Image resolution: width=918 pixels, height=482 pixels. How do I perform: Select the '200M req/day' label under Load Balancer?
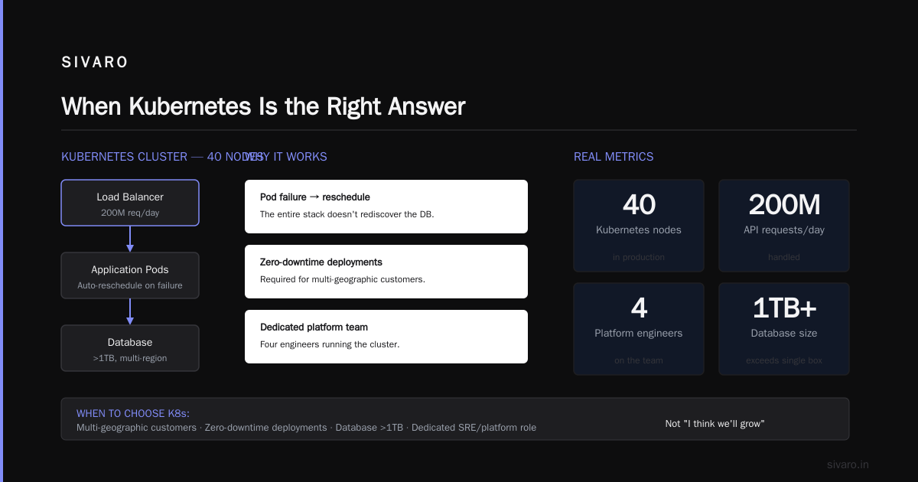(130, 213)
